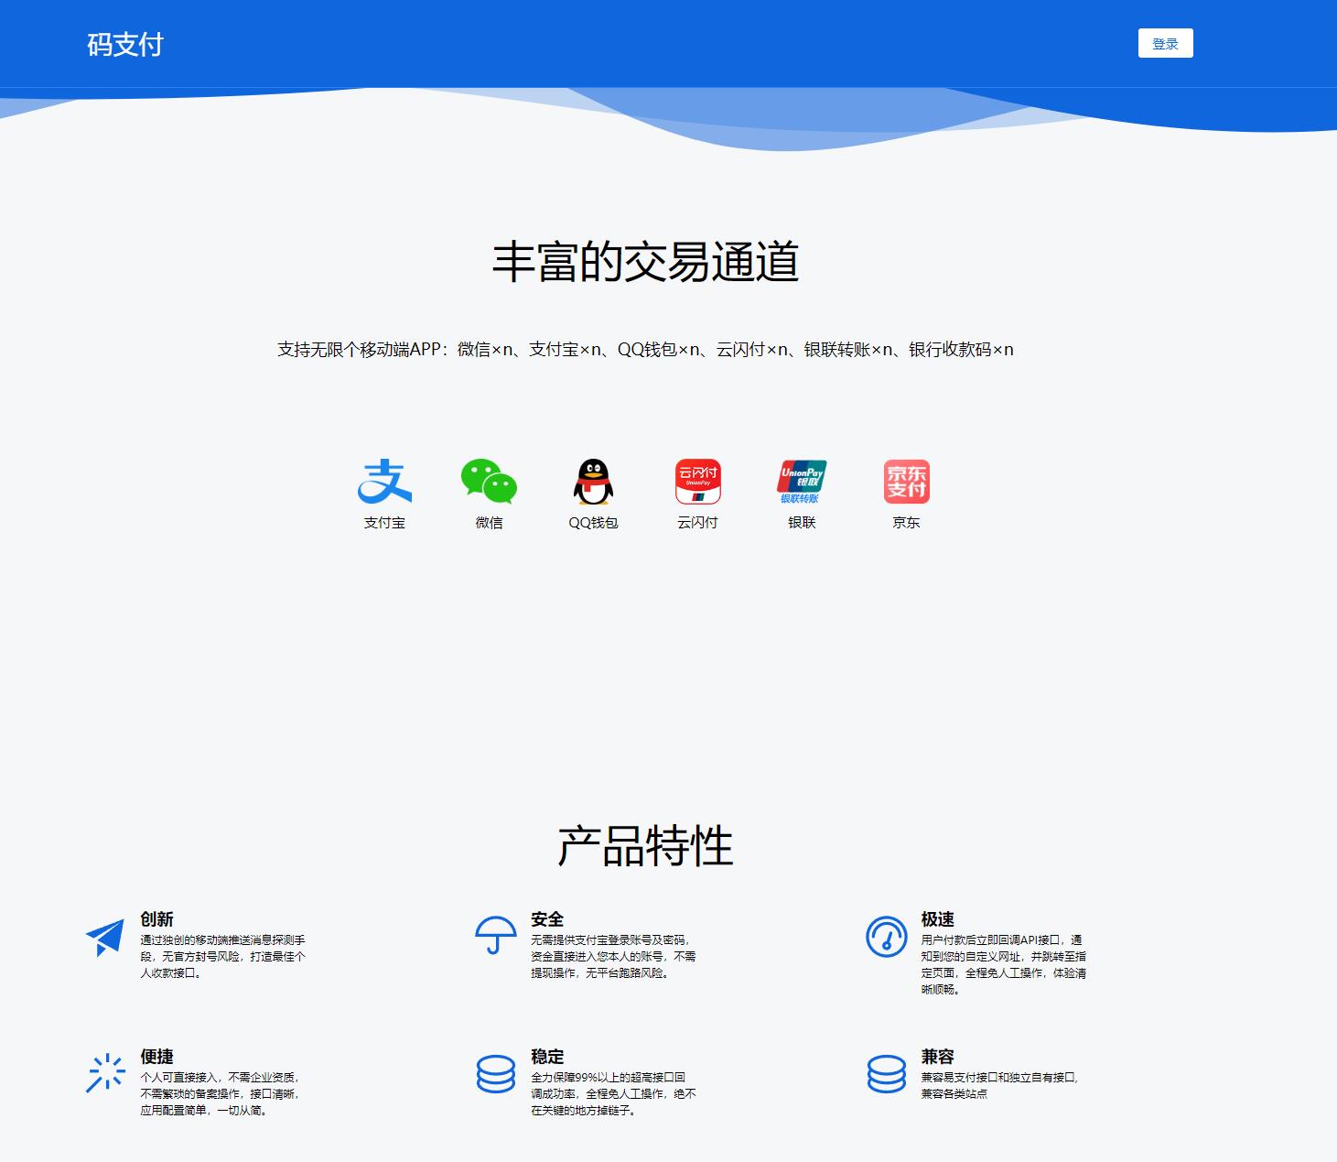Select the Alipay 支付宝 icon

[384, 482]
